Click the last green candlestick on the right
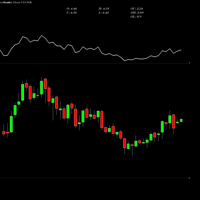Screen dimensions: 200x200 (181, 120)
